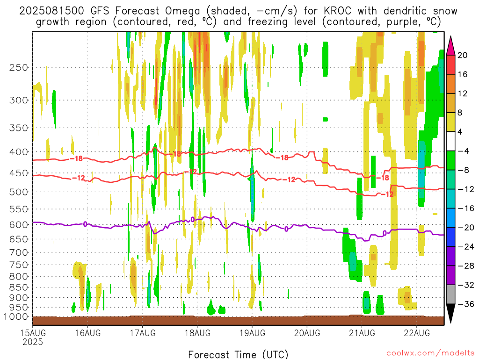Click the -18 contour label near 16AUG
Screen dimensions: 479x359
pos(76,158)
